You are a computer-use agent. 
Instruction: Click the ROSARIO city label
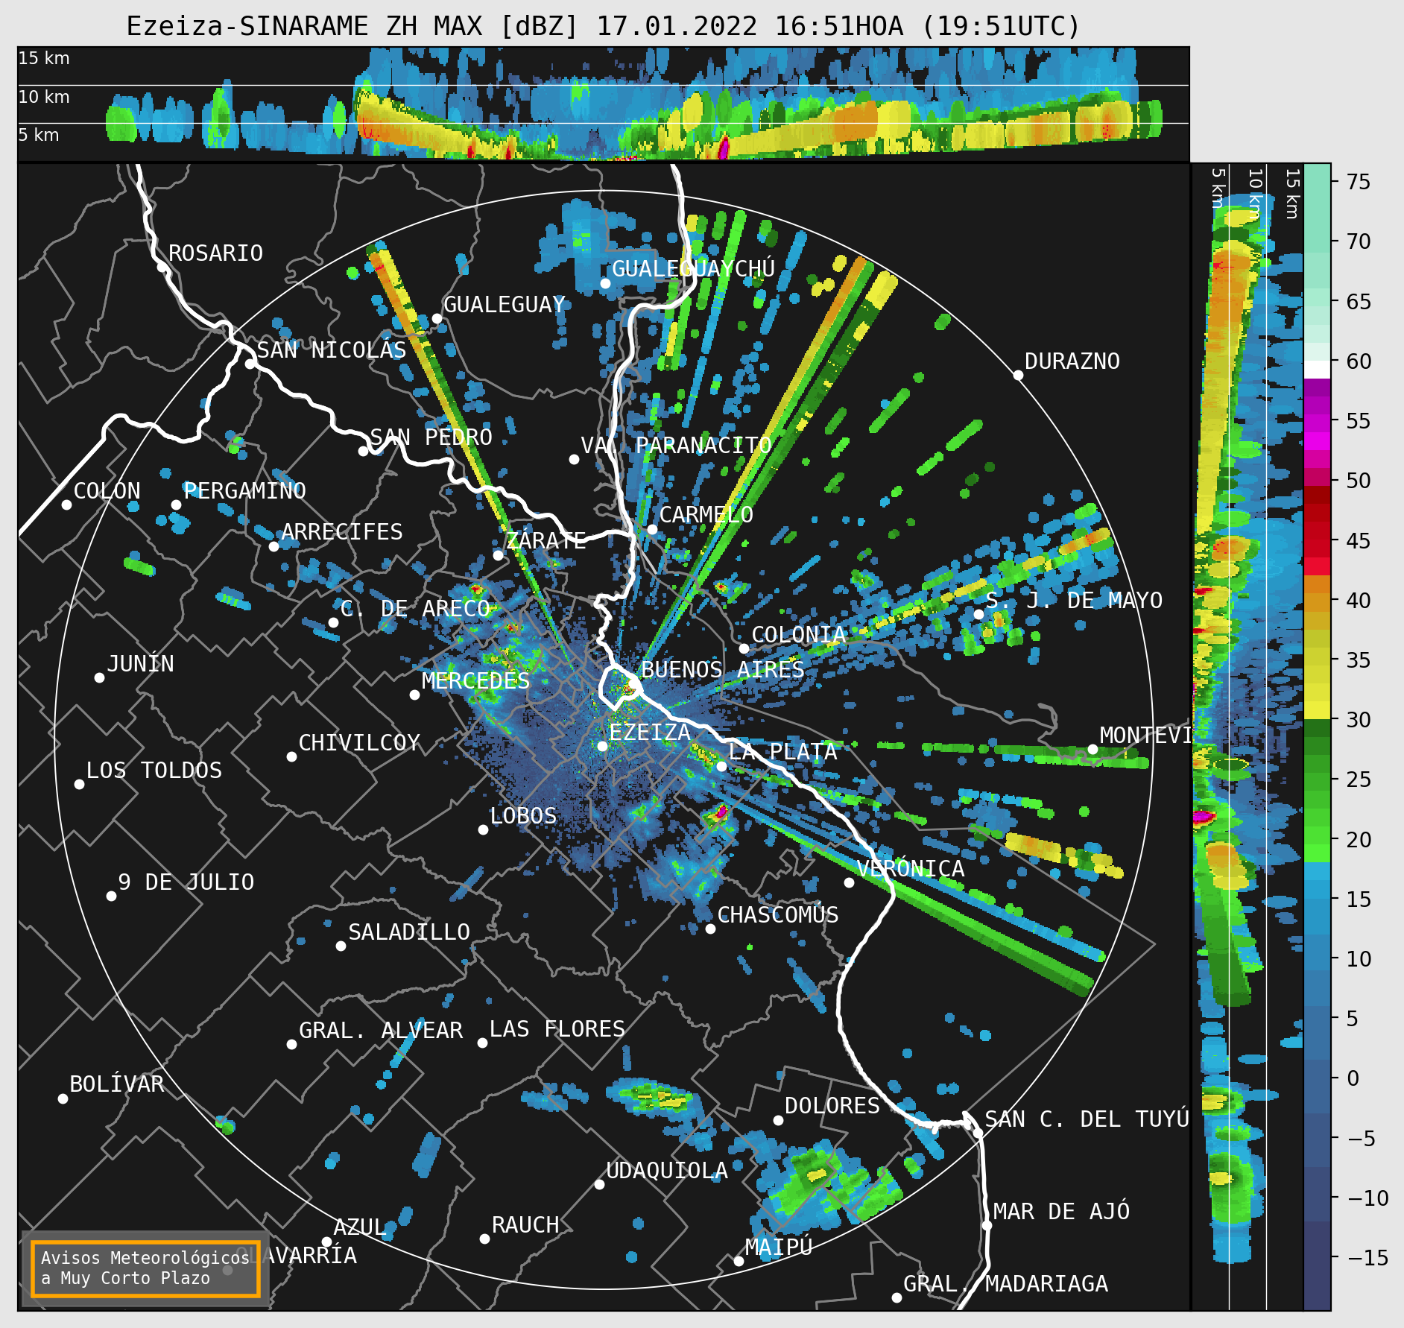[215, 253]
